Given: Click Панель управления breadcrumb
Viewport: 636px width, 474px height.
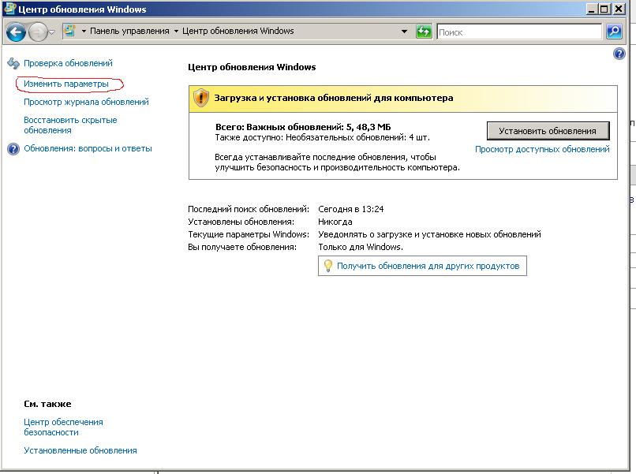Looking at the screenshot, I should 129,31.
